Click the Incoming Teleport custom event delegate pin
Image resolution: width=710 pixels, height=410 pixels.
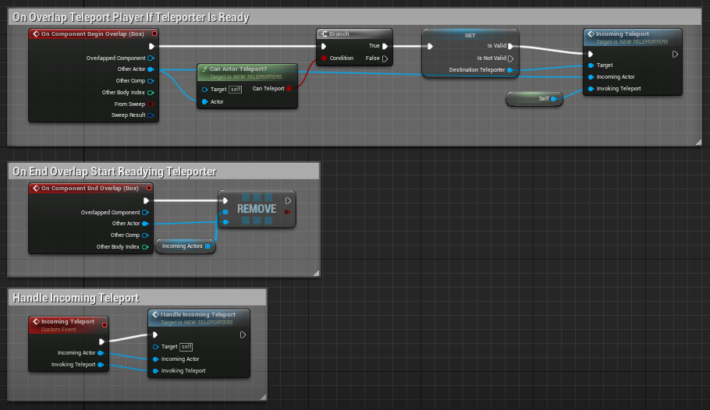(x=105, y=325)
